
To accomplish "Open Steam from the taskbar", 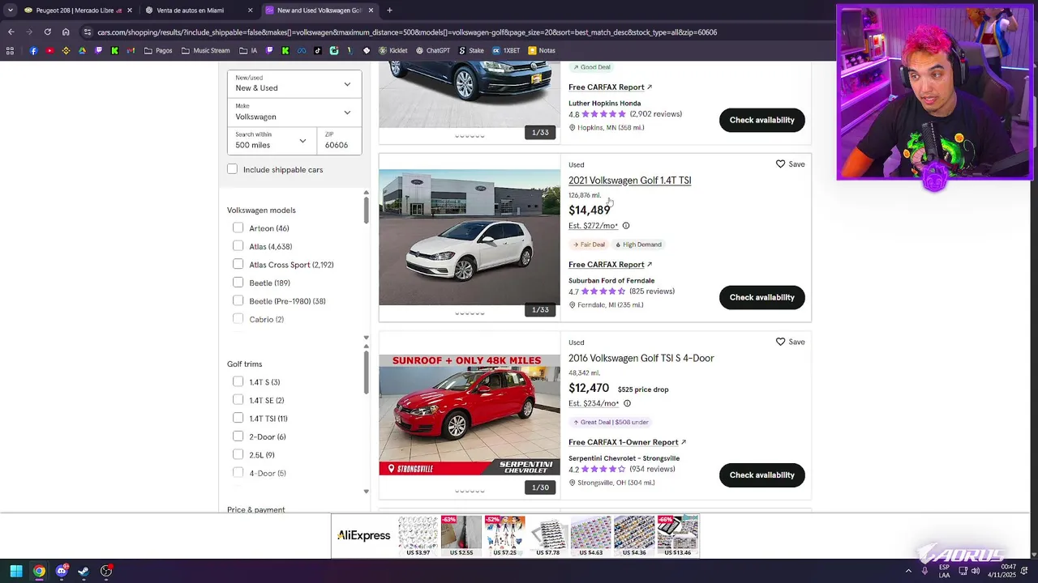I will coord(84,571).
